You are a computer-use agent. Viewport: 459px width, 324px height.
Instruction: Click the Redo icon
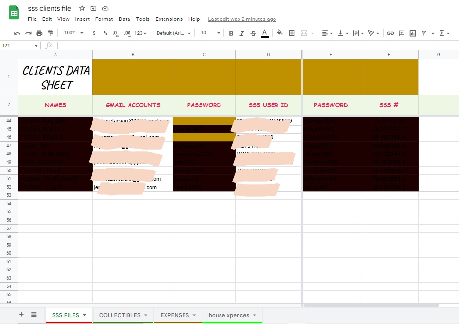click(x=28, y=33)
